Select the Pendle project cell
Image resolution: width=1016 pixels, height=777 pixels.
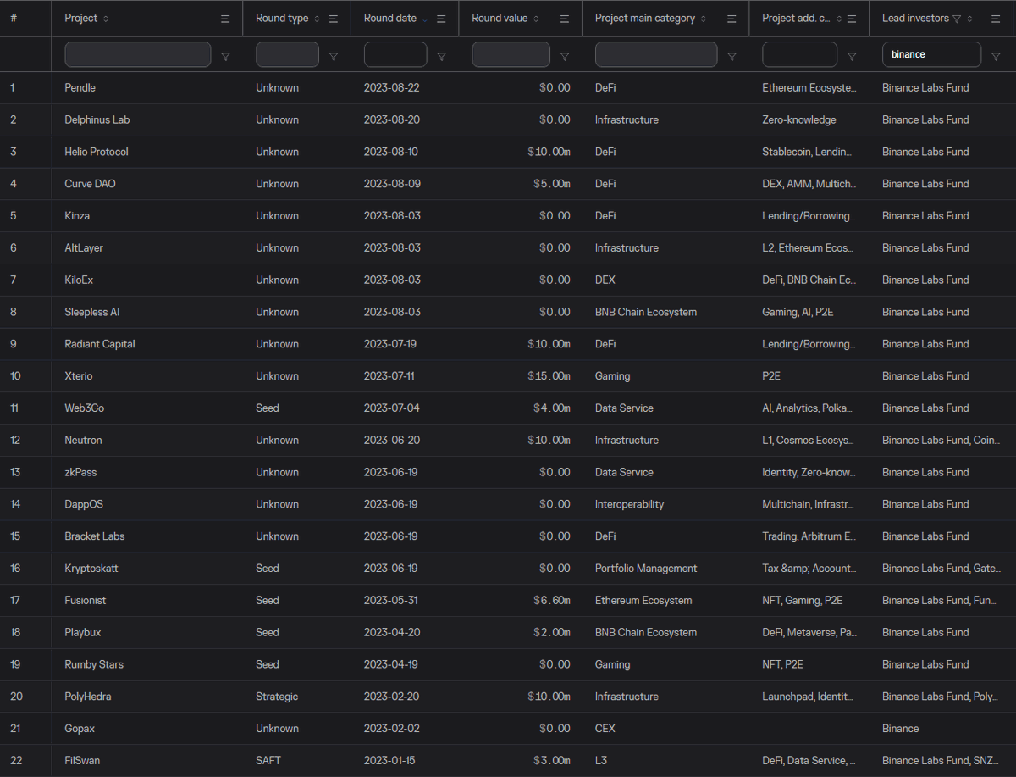tap(147, 87)
